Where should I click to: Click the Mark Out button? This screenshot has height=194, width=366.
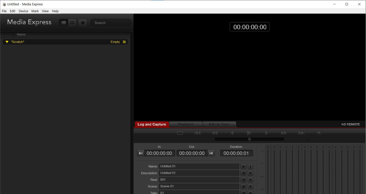click(211, 153)
